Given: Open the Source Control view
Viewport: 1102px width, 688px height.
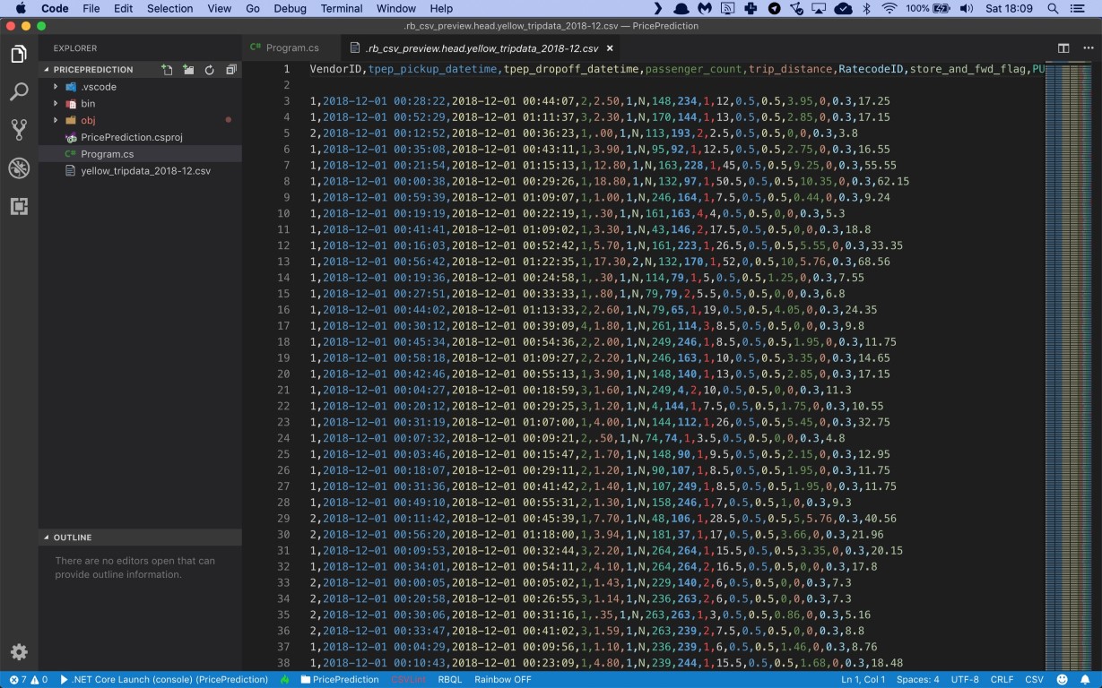Looking at the screenshot, I should click(19, 130).
